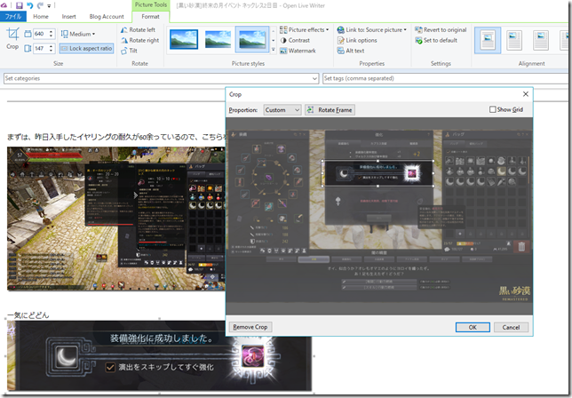
Task: Expand the Set categories dropdown
Action: (x=314, y=78)
